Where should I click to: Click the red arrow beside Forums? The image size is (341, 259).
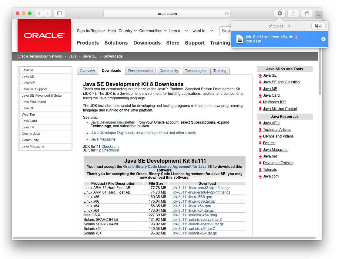pos(260,143)
